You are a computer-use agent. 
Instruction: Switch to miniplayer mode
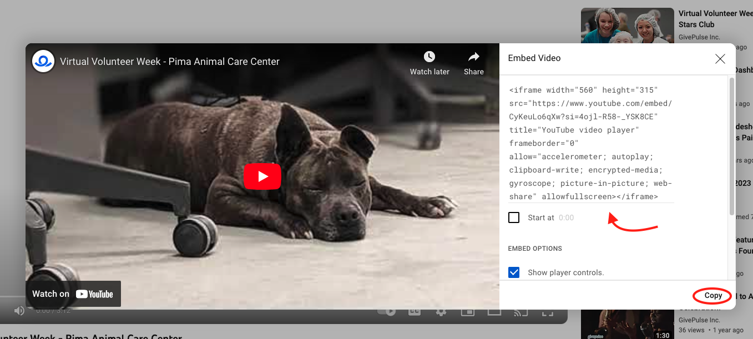468,311
